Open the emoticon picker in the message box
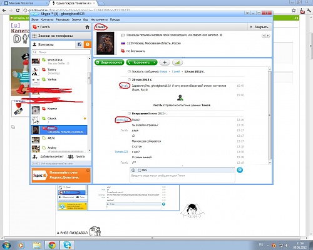313x250 pixels. point(133,170)
